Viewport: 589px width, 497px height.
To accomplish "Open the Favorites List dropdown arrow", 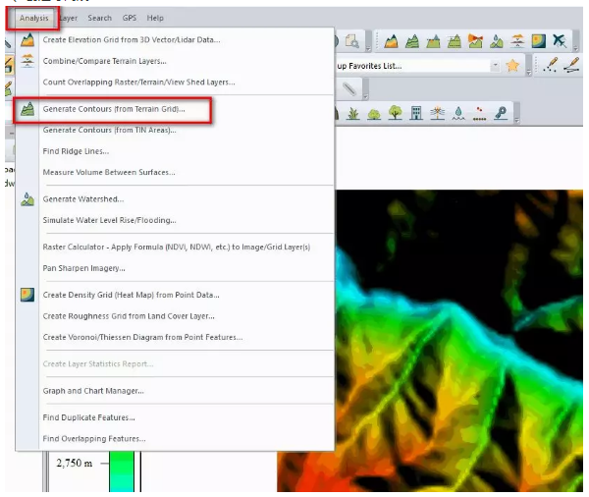I will tap(496, 66).
